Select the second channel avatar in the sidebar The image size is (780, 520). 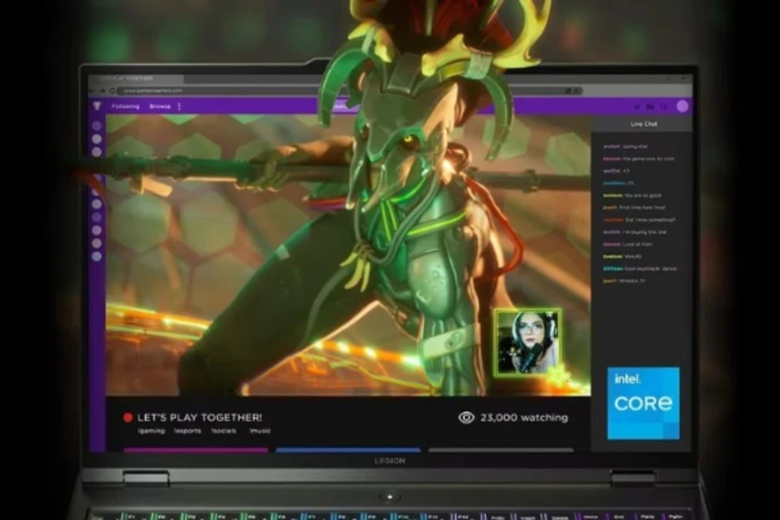click(97, 139)
